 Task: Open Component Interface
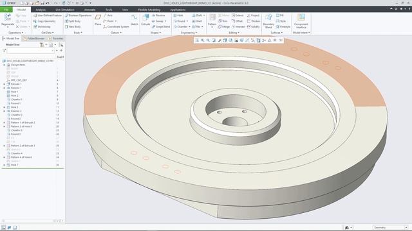click(301, 21)
